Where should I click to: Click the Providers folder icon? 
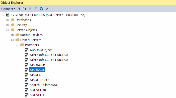pos(22,45)
